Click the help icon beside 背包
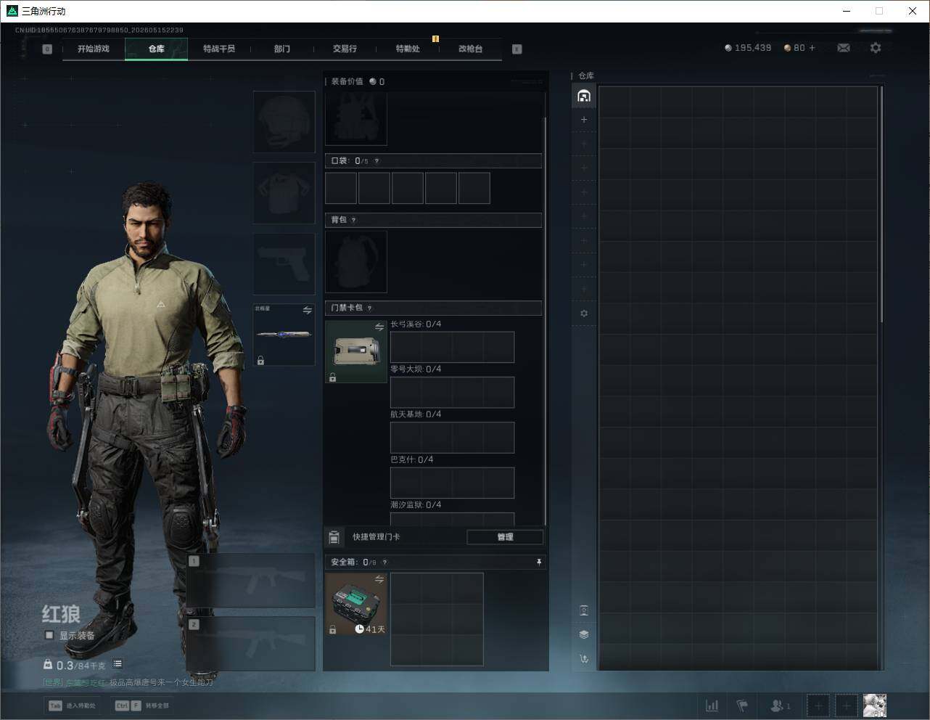930x720 pixels. (353, 220)
